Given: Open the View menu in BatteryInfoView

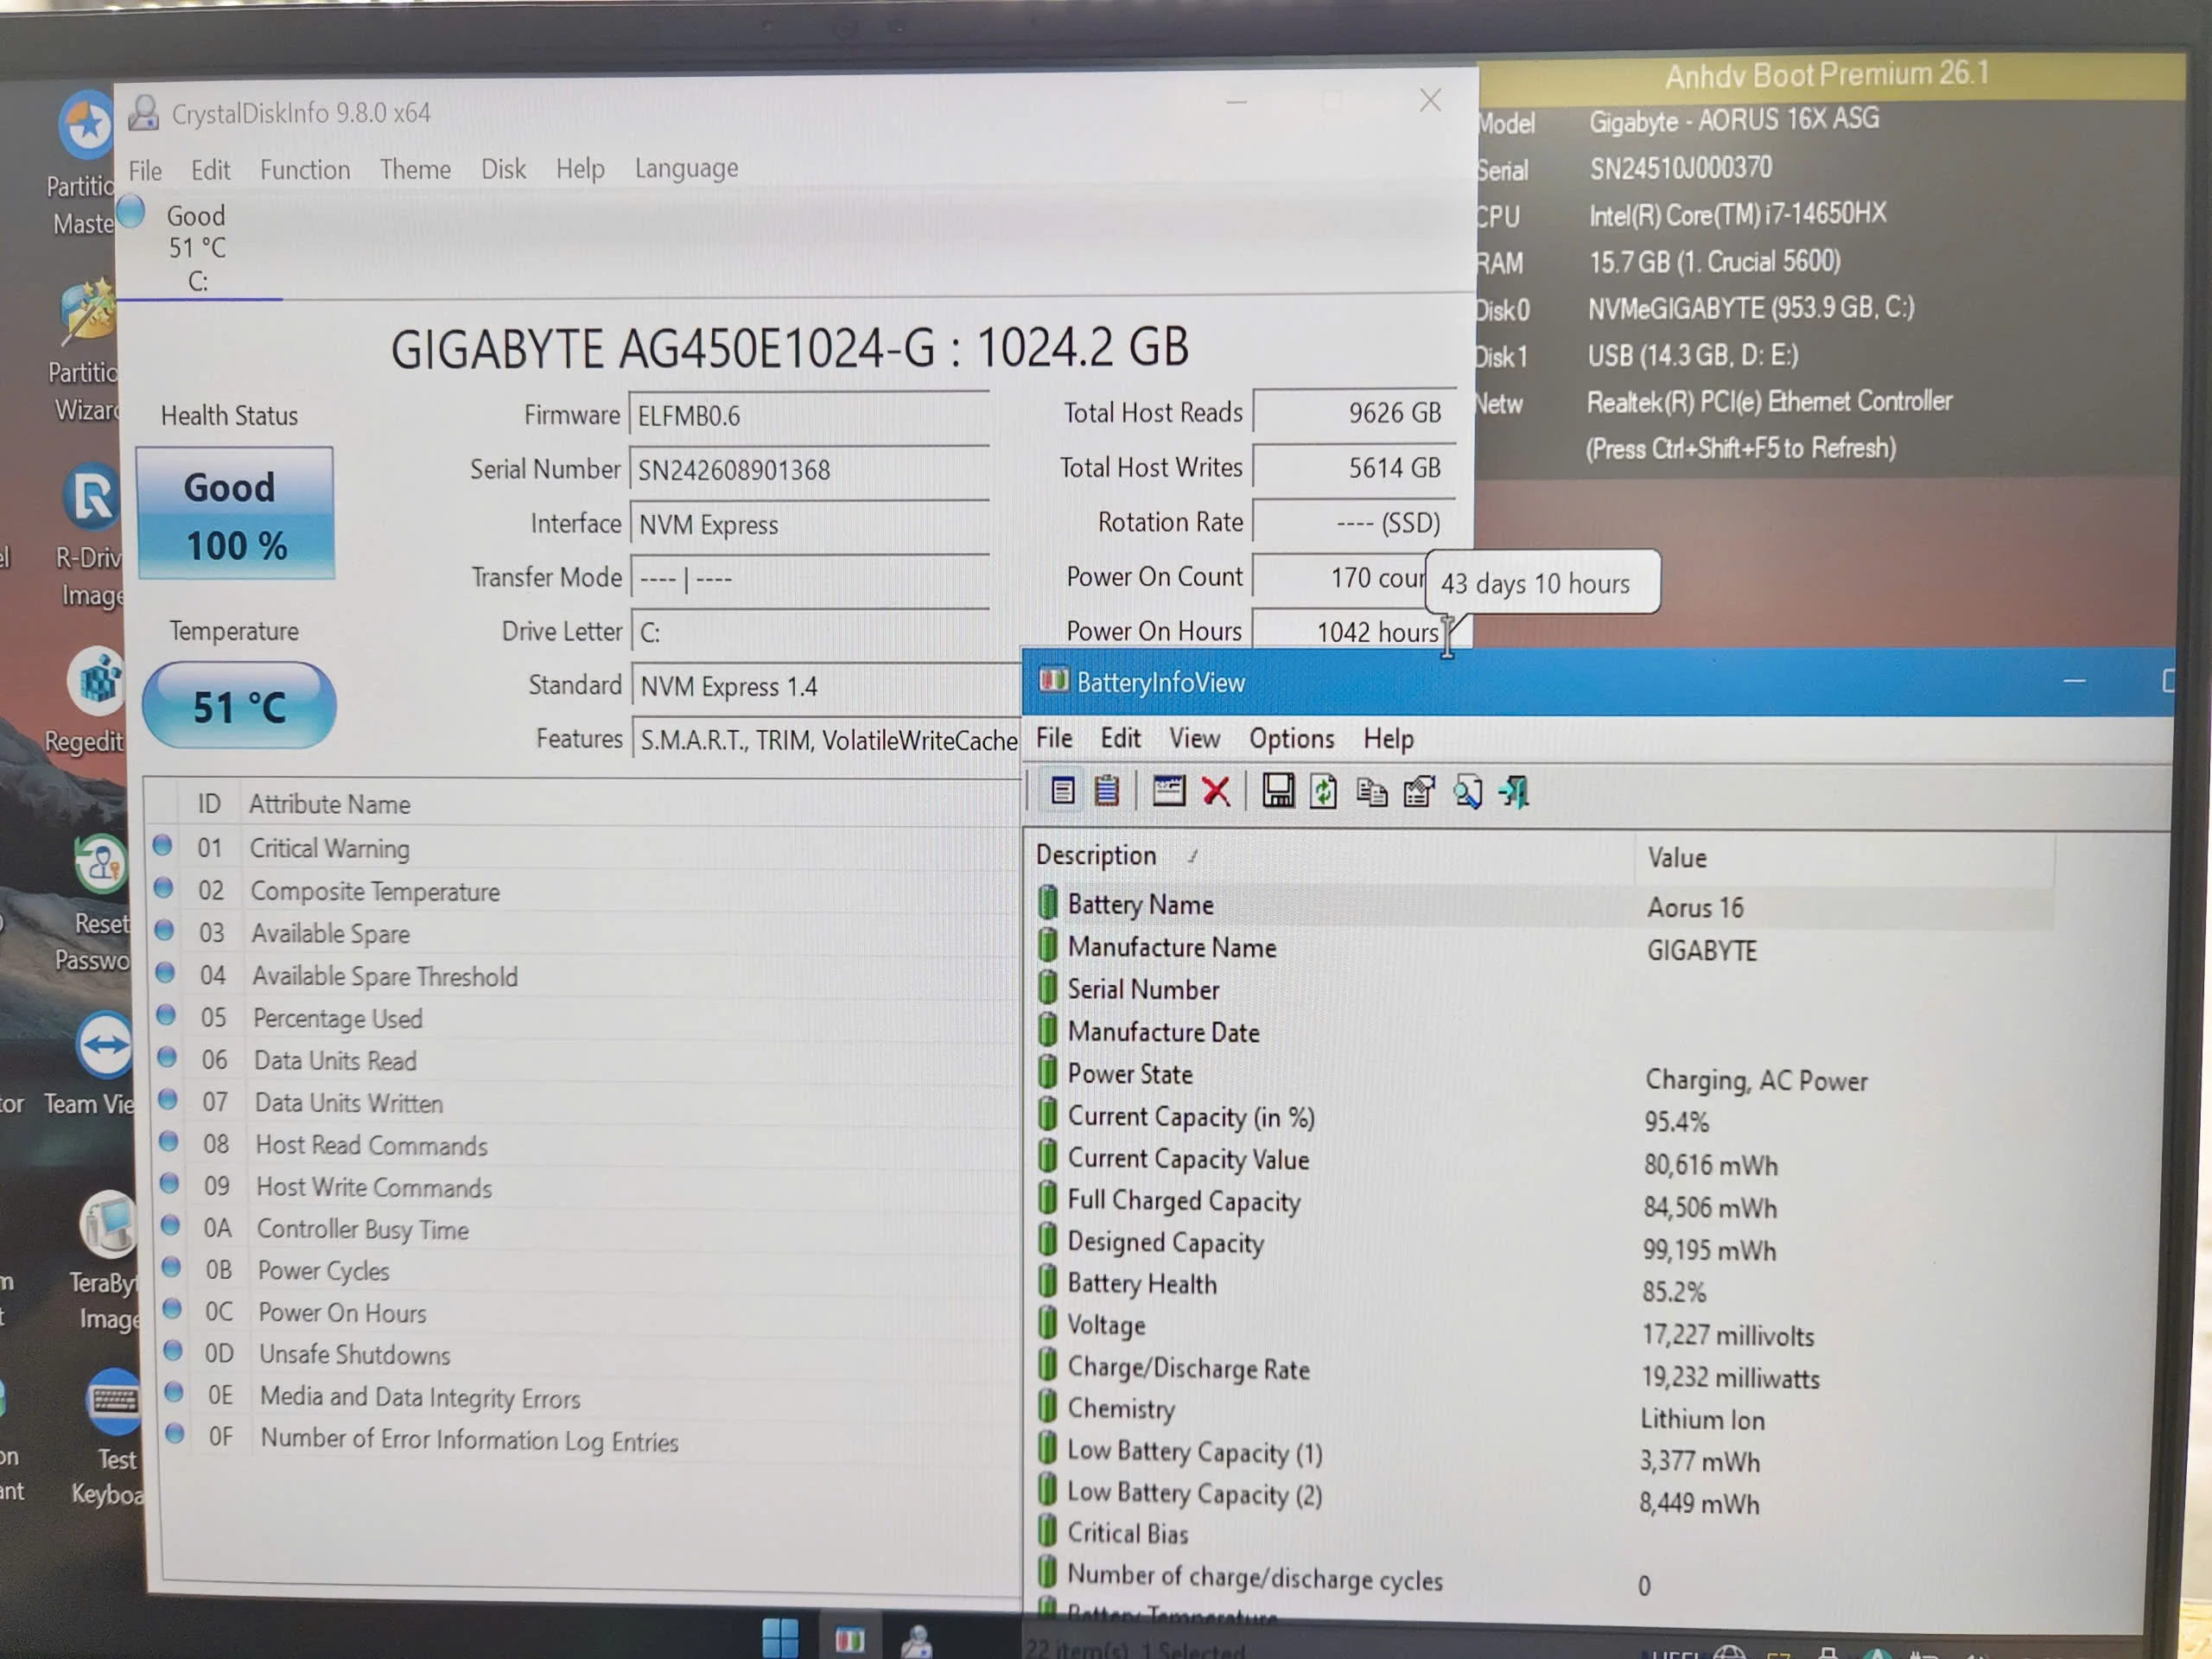Looking at the screenshot, I should [x=1194, y=738].
